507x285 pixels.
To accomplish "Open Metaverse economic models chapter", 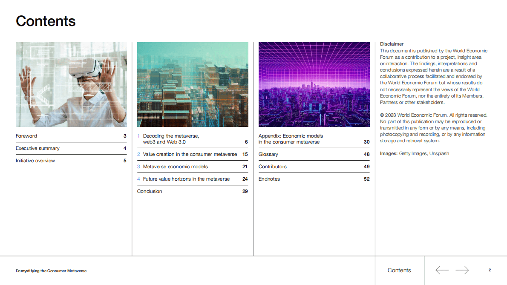I will [x=175, y=167].
